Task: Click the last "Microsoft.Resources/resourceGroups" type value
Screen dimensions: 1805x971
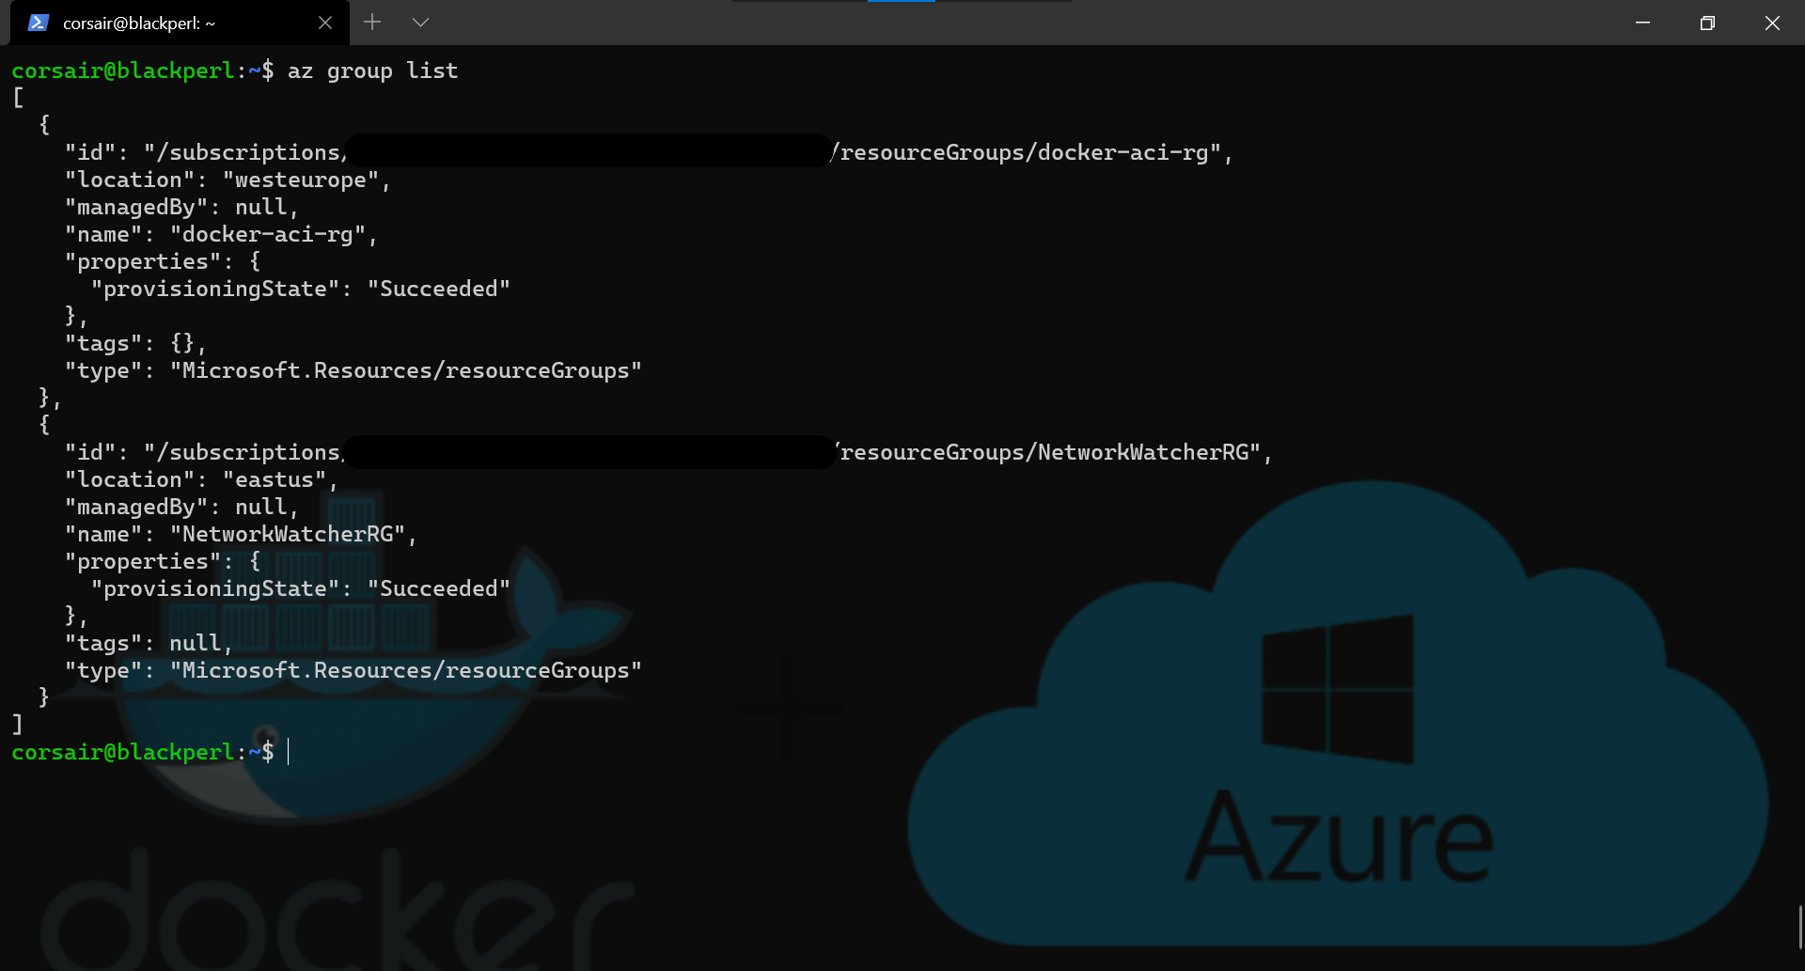Action: point(406,671)
